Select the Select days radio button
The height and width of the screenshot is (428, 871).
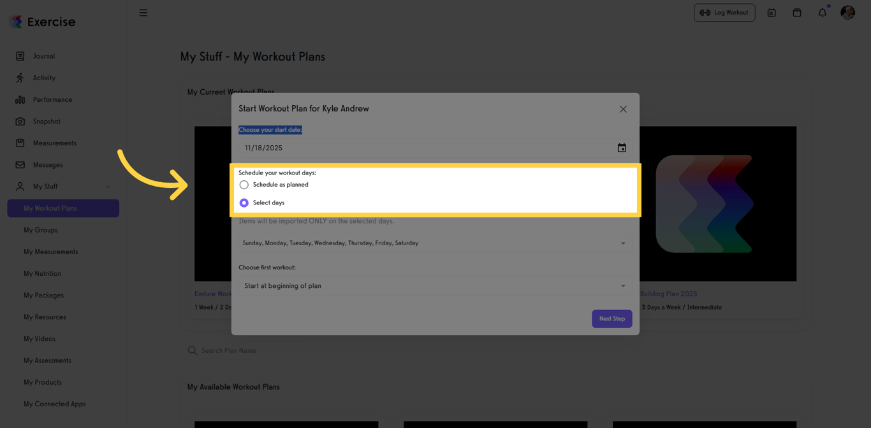tap(244, 203)
